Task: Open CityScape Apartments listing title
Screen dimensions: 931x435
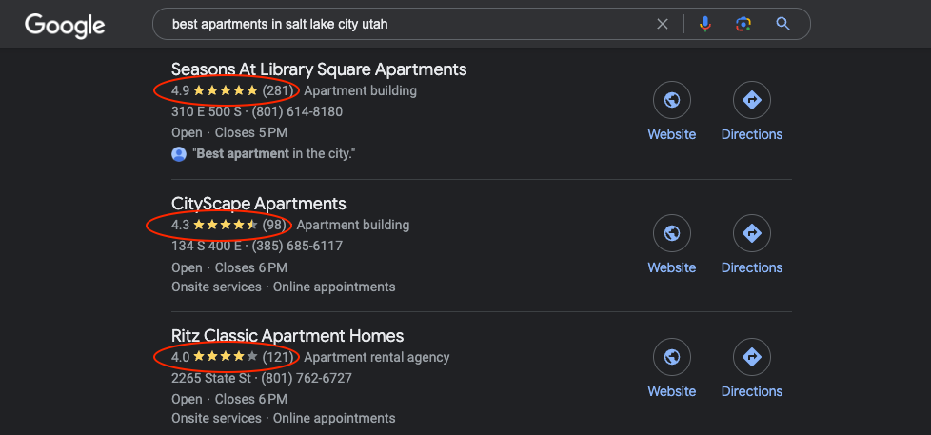Action: pyautogui.click(x=258, y=204)
